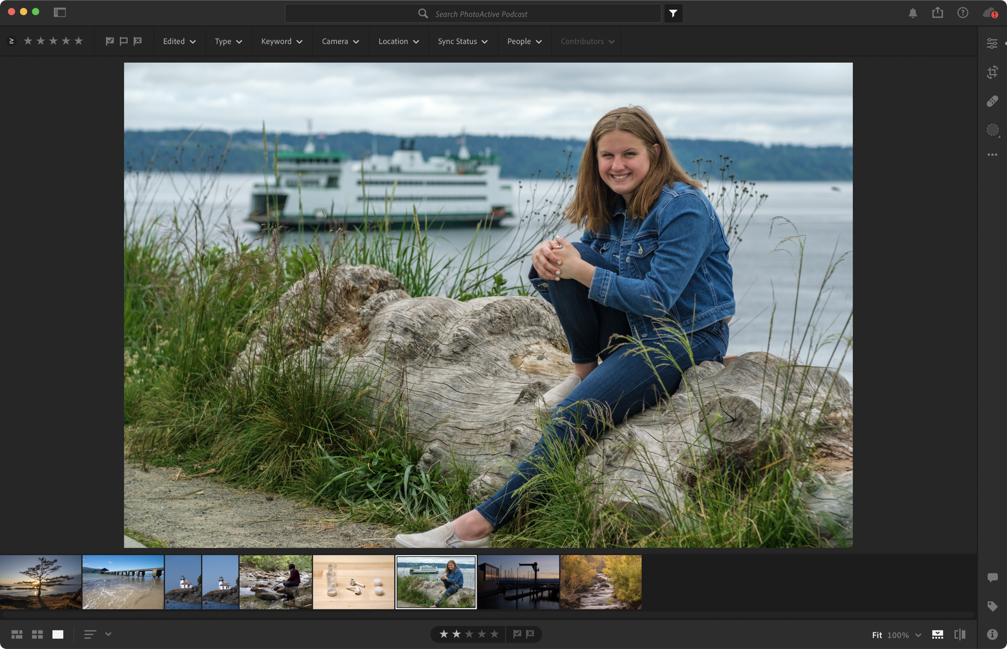Open the help question mark icon
Screen dimensions: 1007x649
tap(963, 13)
